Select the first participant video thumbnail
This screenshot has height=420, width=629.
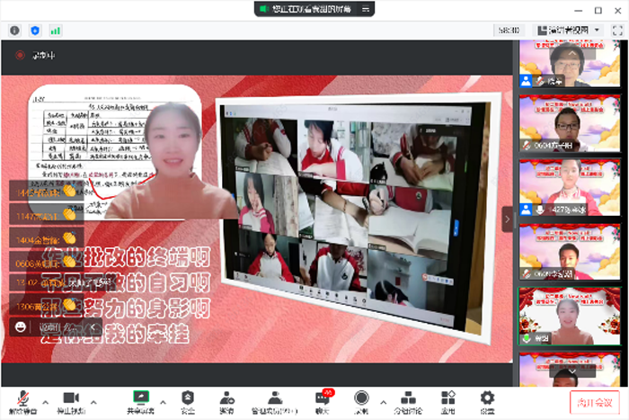click(x=570, y=63)
